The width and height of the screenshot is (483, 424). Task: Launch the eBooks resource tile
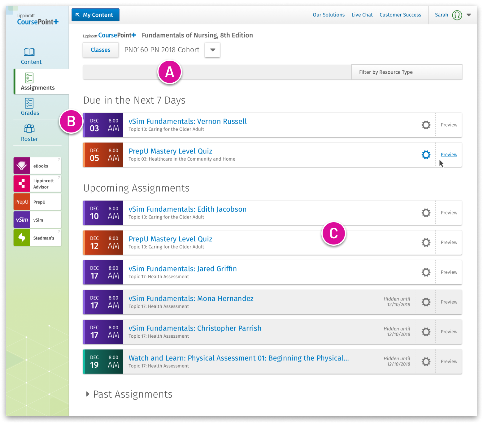pos(37,166)
